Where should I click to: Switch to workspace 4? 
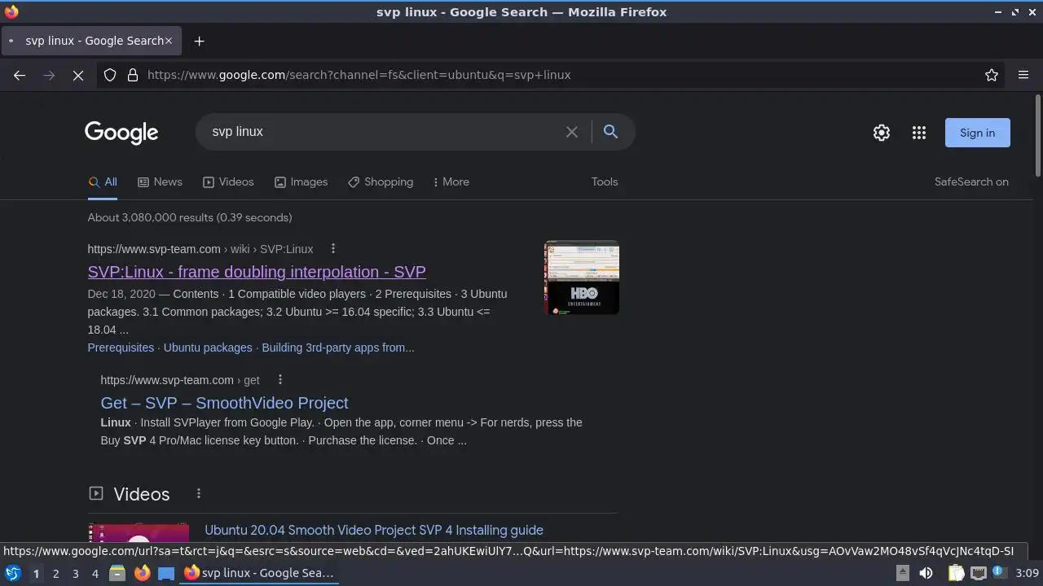pyautogui.click(x=95, y=574)
